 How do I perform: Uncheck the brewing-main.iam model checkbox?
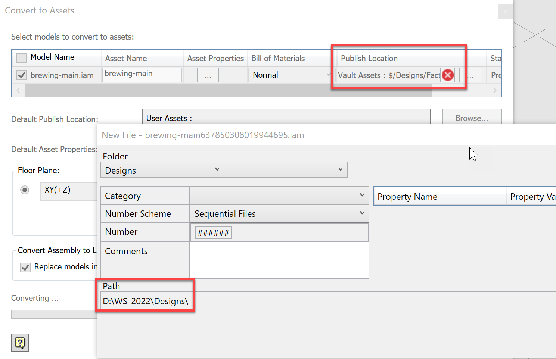click(x=21, y=75)
